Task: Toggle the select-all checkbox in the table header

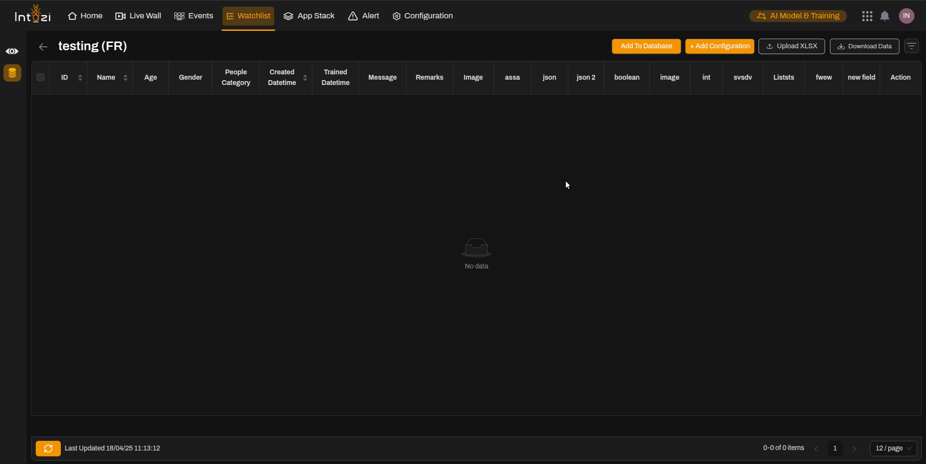Action: pos(40,77)
